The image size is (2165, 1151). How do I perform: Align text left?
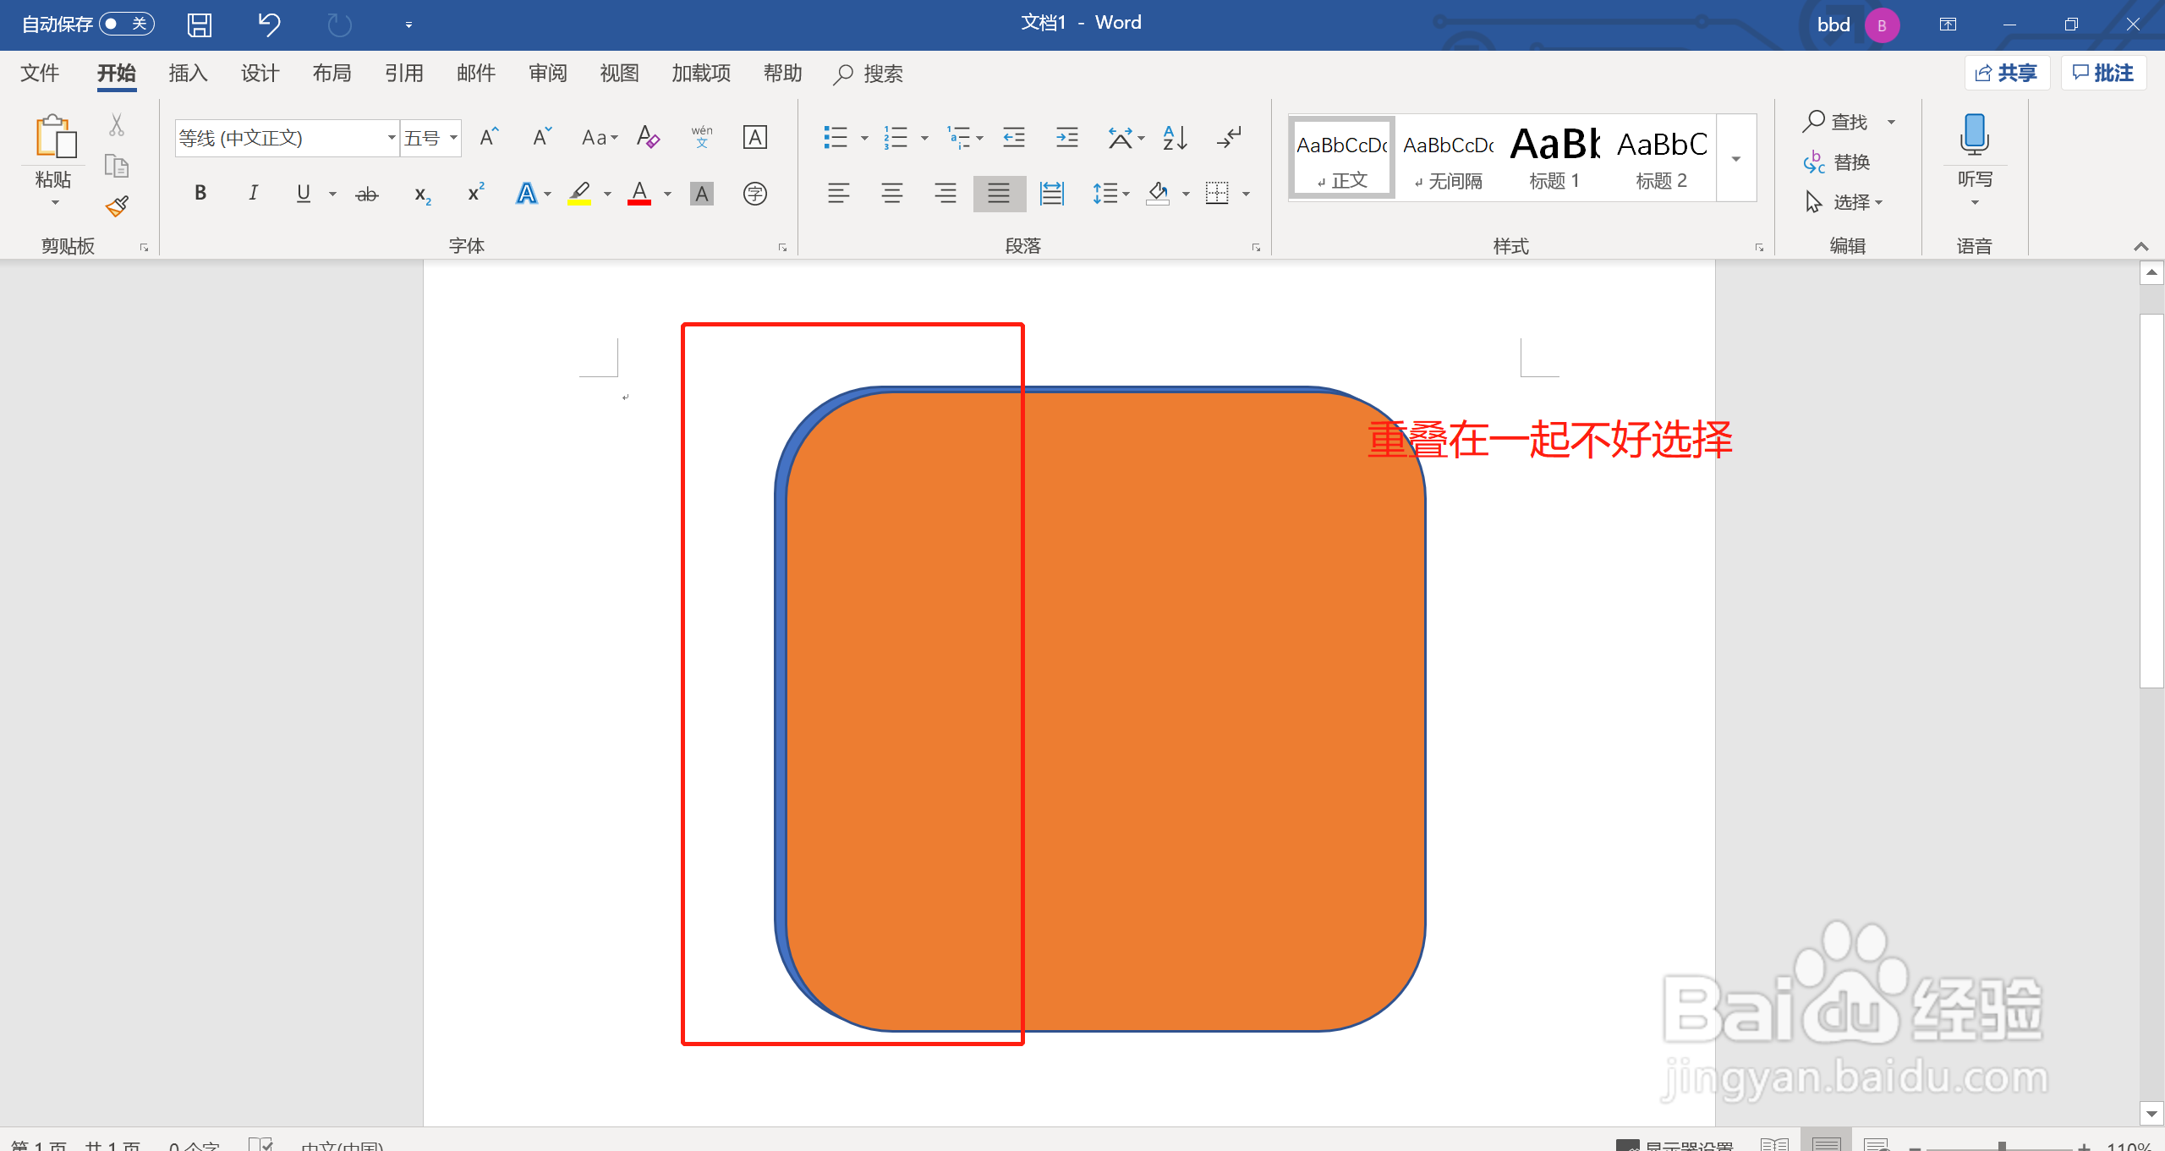tap(838, 194)
